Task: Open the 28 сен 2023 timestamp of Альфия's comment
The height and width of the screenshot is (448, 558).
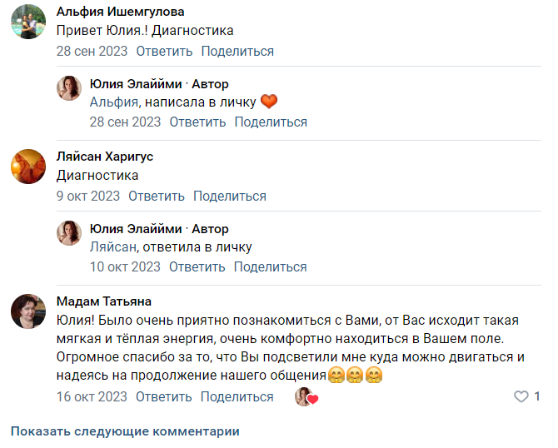Action: point(92,52)
